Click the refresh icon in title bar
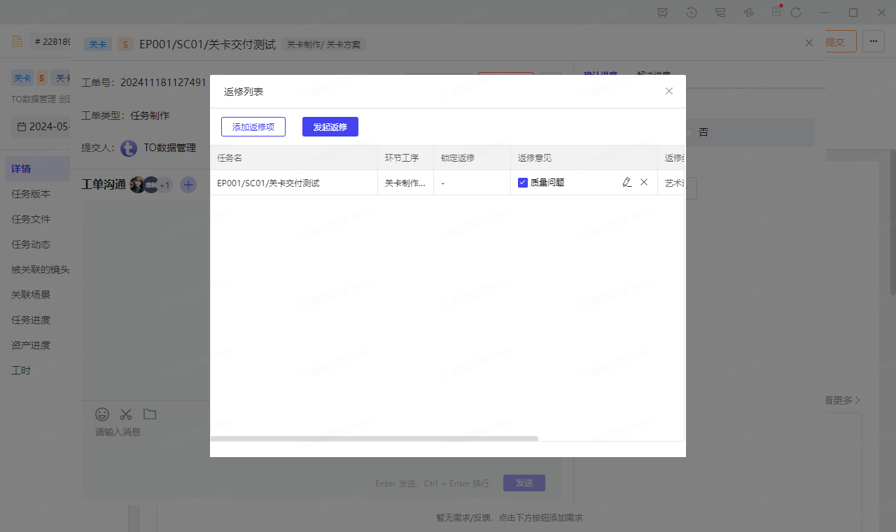Viewport: 896px width, 532px height. 796,13
